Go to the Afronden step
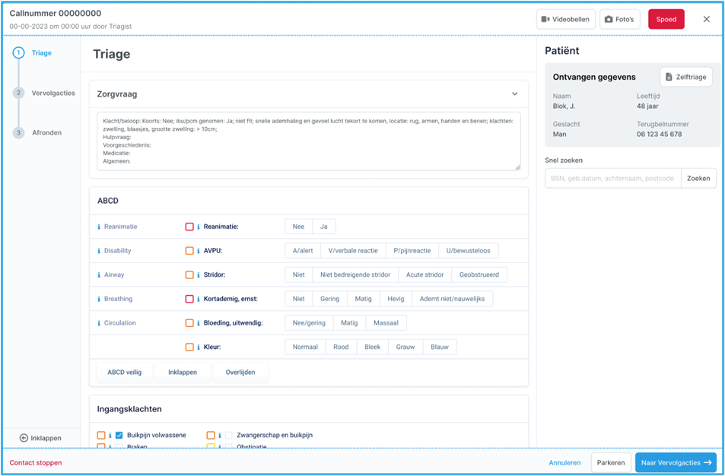The image size is (725, 476). pos(46,133)
